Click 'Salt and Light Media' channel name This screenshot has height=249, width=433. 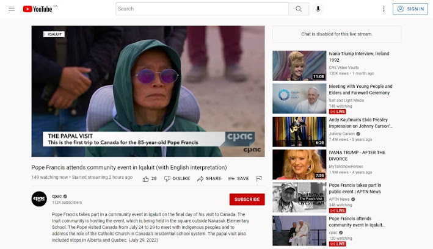[346, 101]
